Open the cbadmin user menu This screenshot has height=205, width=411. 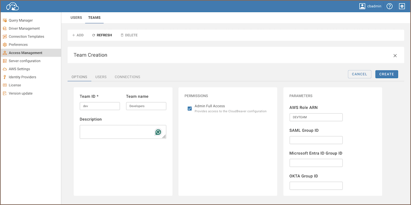(x=370, y=6)
